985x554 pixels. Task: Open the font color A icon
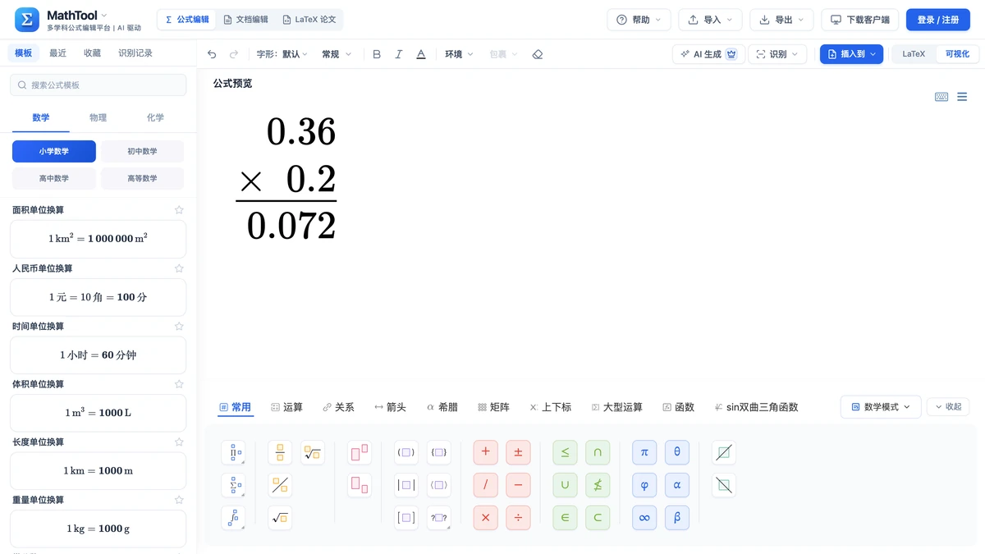tap(421, 54)
